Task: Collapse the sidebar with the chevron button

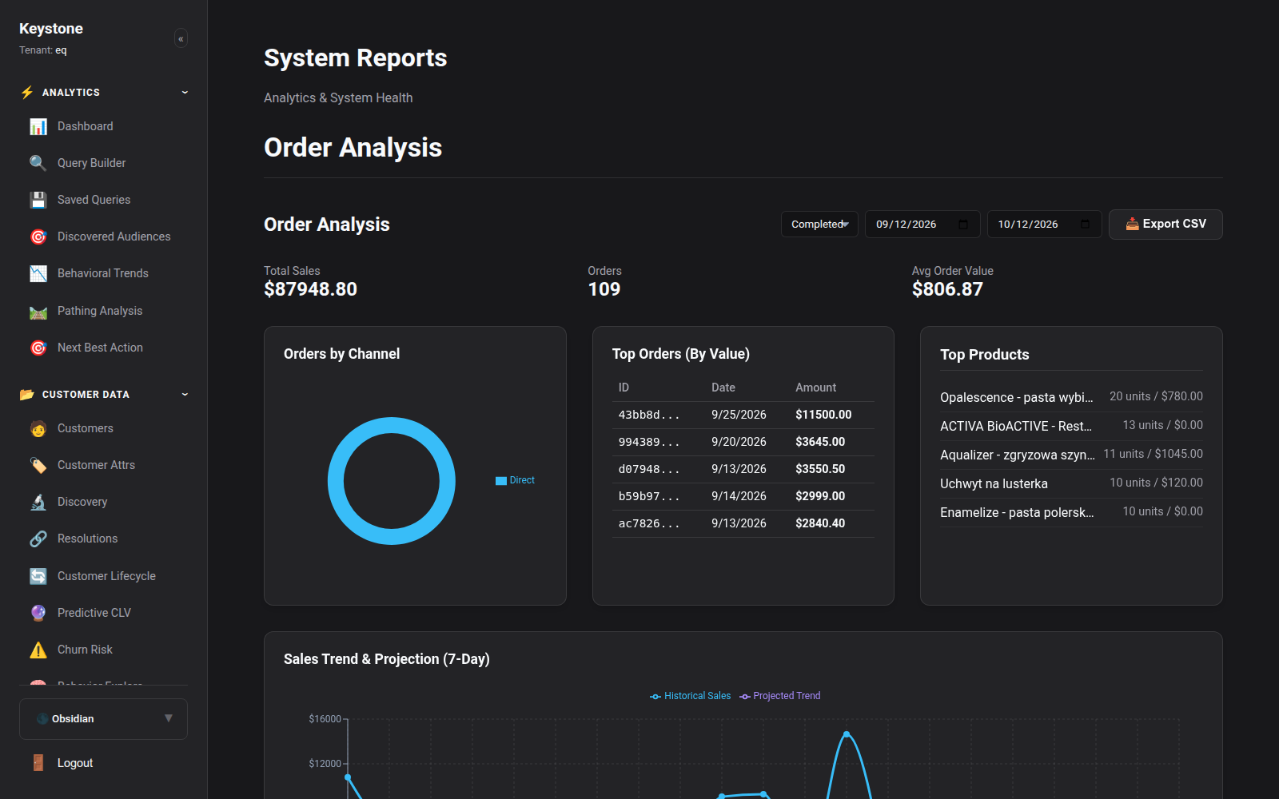Action: click(x=181, y=38)
